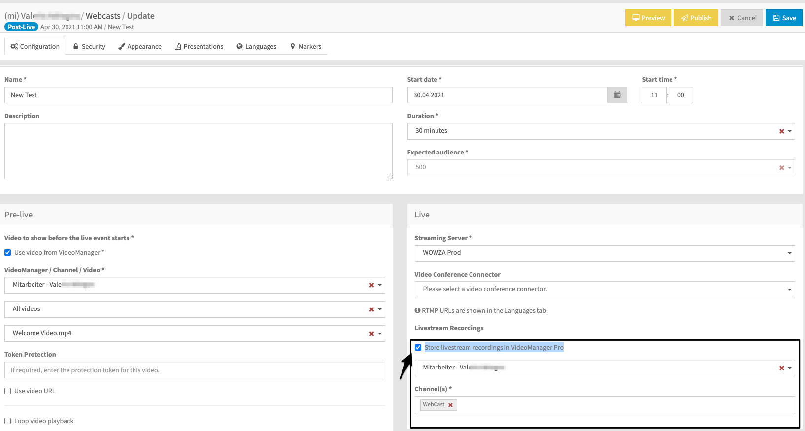Viewport: 805px width, 431px height.
Task: Clear the Pre-live Mitarbeiter VideoManager selection
Action: (x=371, y=285)
